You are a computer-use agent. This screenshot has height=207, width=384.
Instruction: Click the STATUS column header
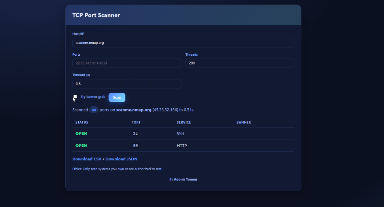pos(82,122)
